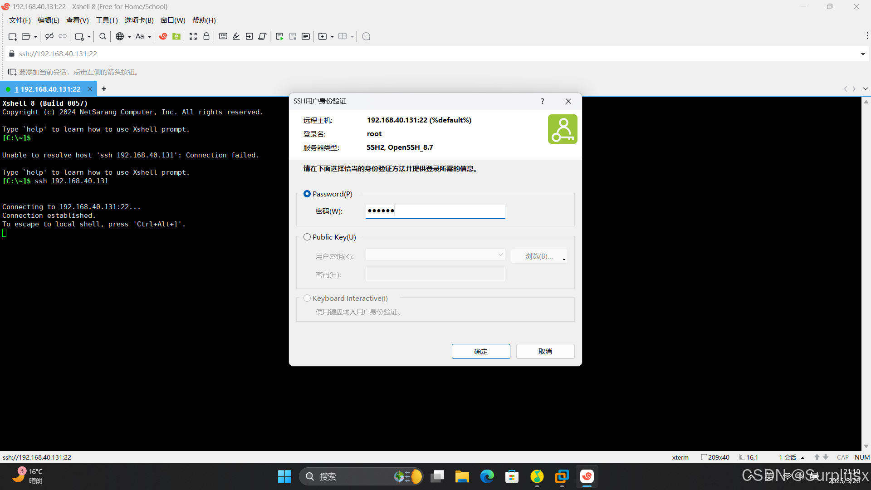Open the font Aa dropdown arrow

coord(149,37)
